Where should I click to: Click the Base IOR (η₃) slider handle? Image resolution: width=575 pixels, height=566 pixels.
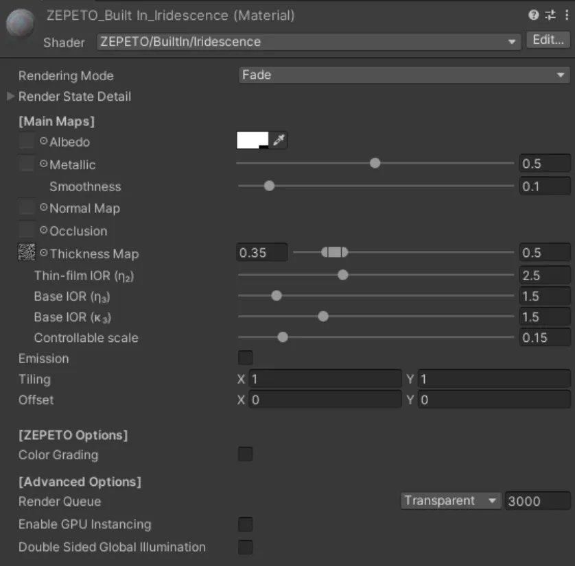[277, 295]
